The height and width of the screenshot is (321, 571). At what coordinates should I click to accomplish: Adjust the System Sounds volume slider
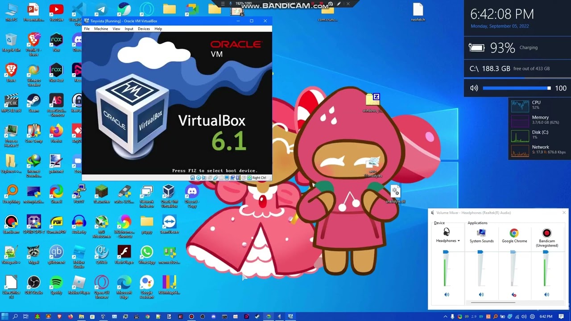click(x=480, y=252)
